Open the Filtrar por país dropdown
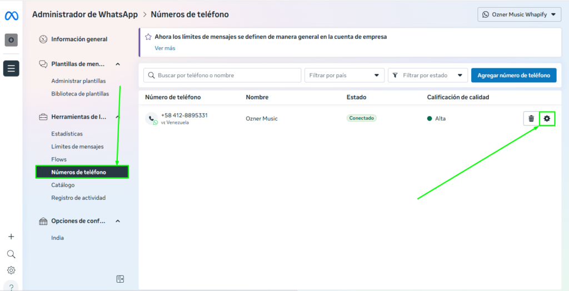Viewport: 569px width, 291px height. (x=345, y=76)
